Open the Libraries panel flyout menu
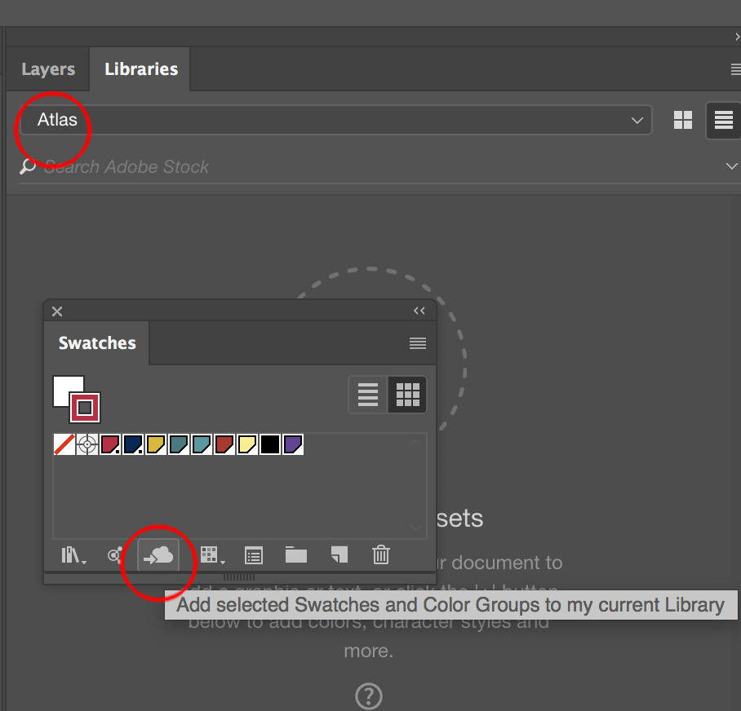The width and height of the screenshot is (741, 711). point(735,69)
